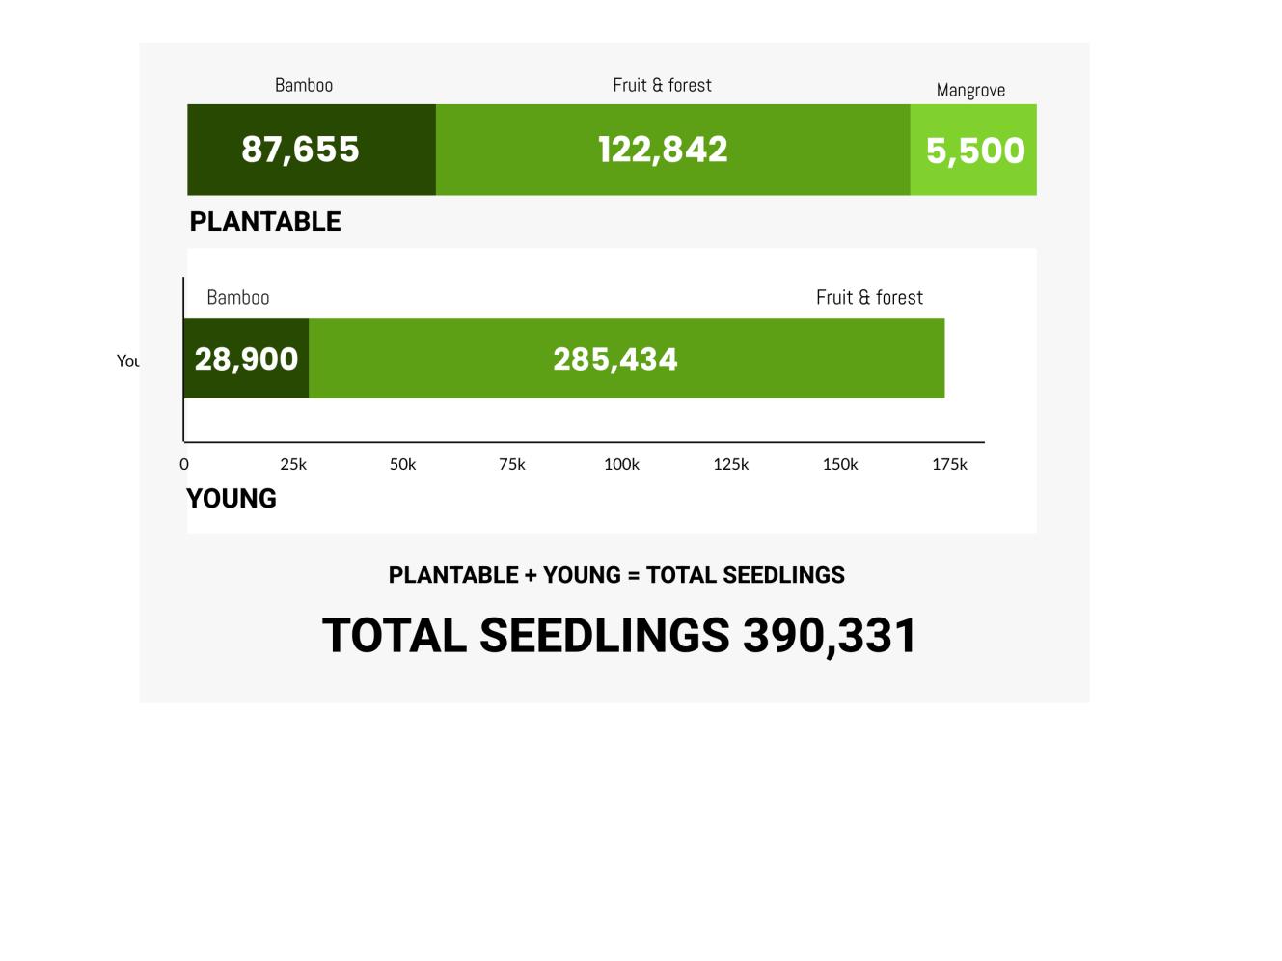Click the Mangrove label above the bar
1282x961 pixels.
pos(970,90)
